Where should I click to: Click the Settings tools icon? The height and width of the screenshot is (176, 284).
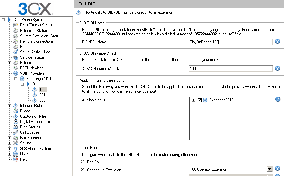16,143
